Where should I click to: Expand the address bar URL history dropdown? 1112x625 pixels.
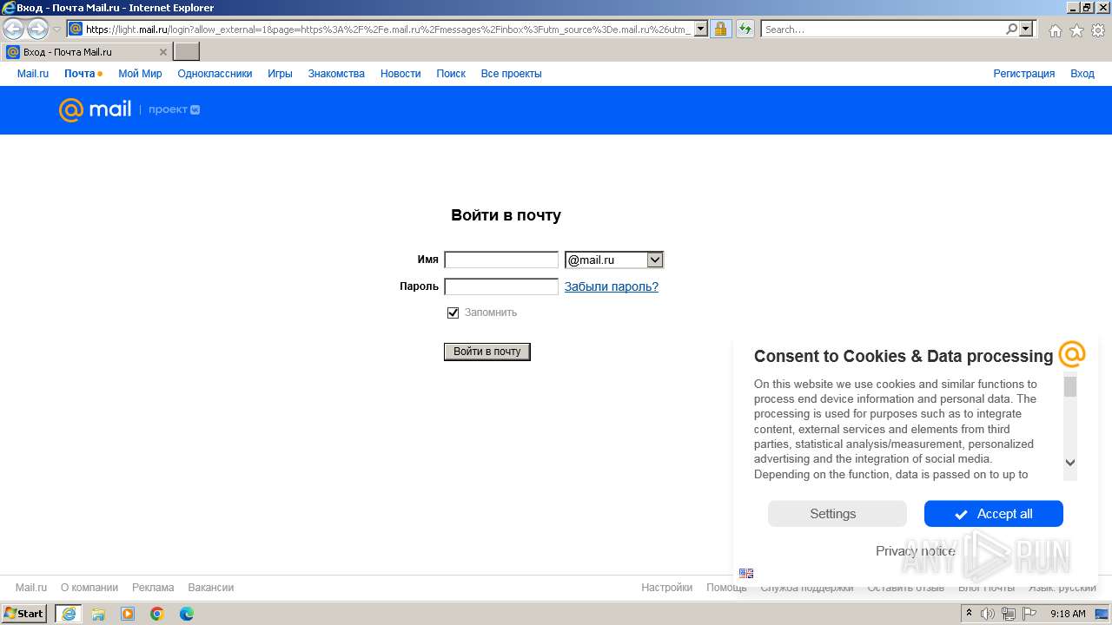coord(700,29)
